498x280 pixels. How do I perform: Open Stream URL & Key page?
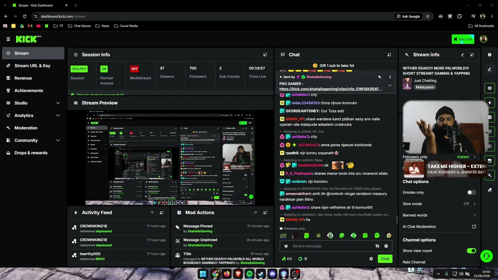pos(33,66)
